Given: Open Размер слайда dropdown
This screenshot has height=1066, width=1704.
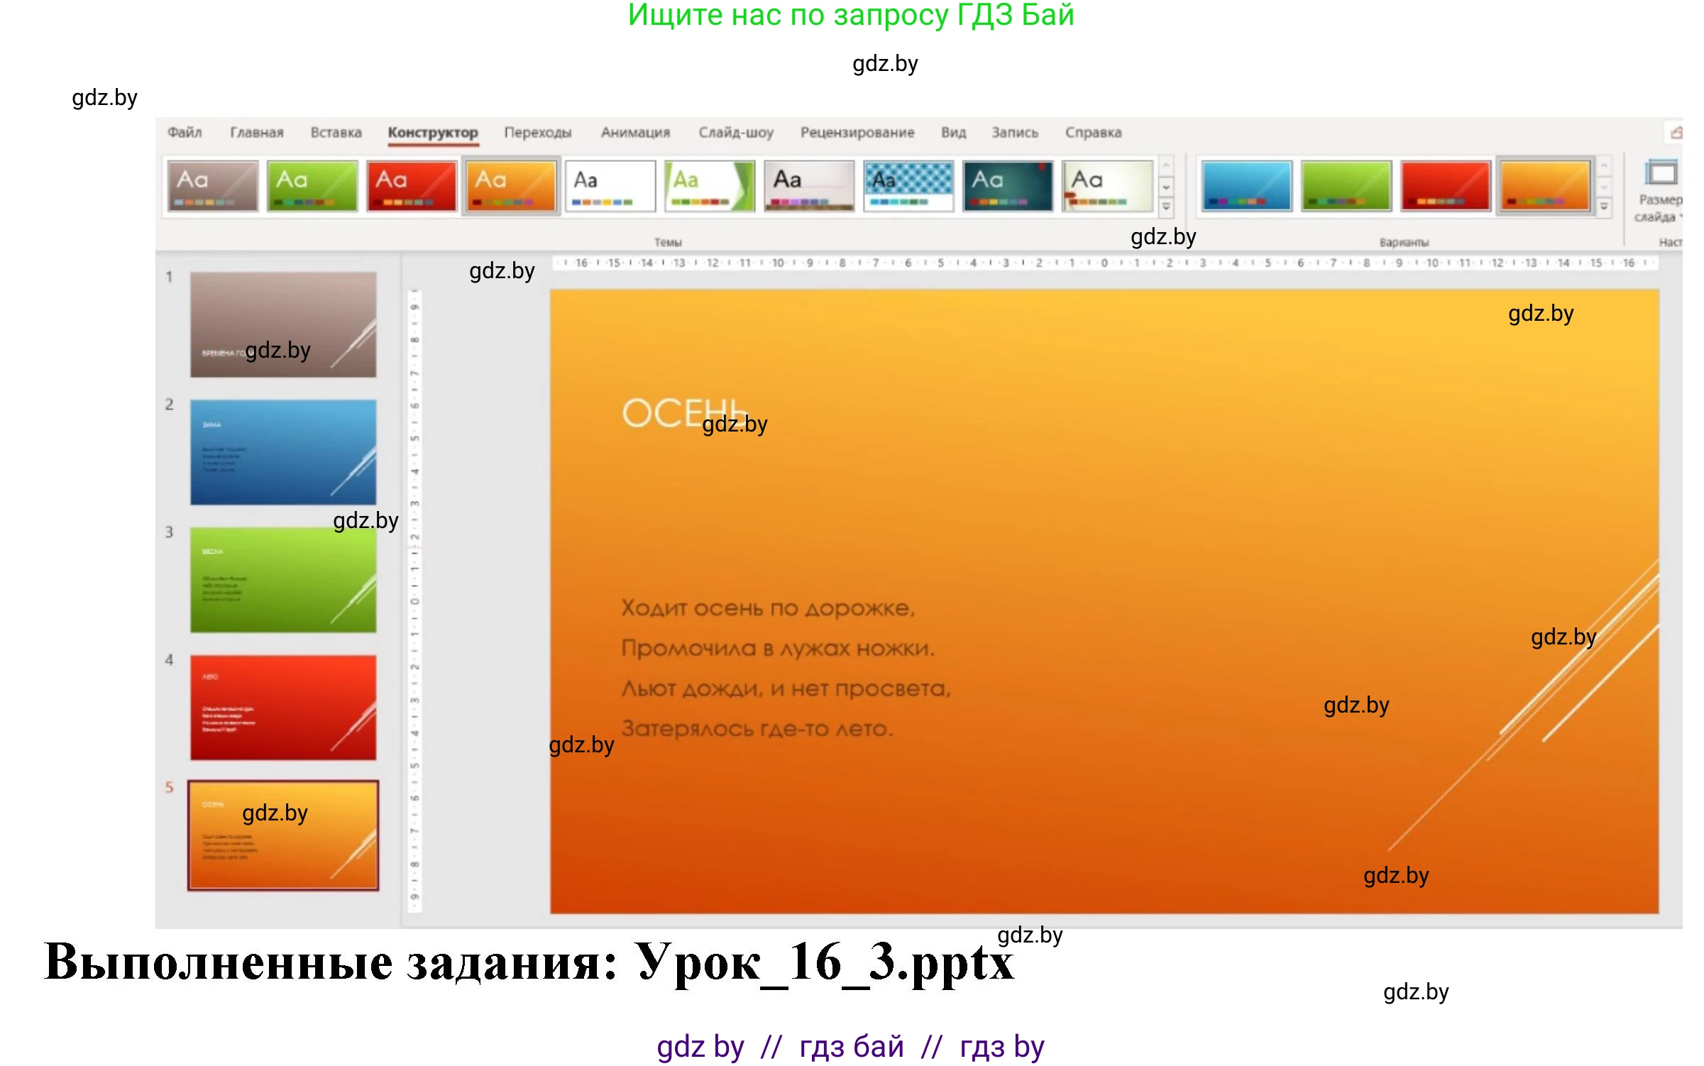Looking at the screenshot, I should coord(1661,192).
